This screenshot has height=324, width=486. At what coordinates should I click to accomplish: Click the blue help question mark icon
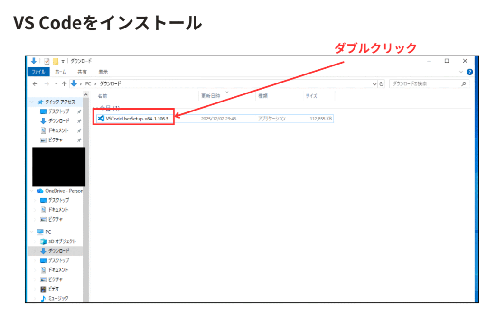[x=469, y=72]
